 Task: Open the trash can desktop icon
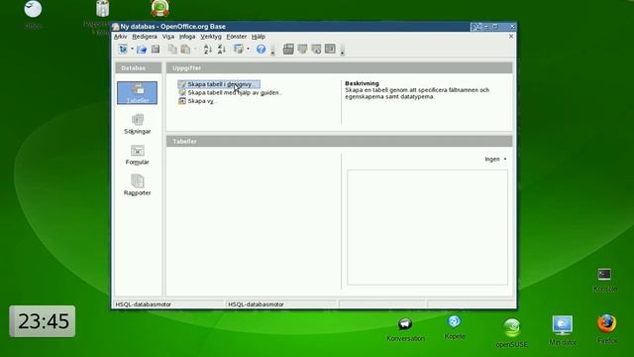[x=102, y=9]
